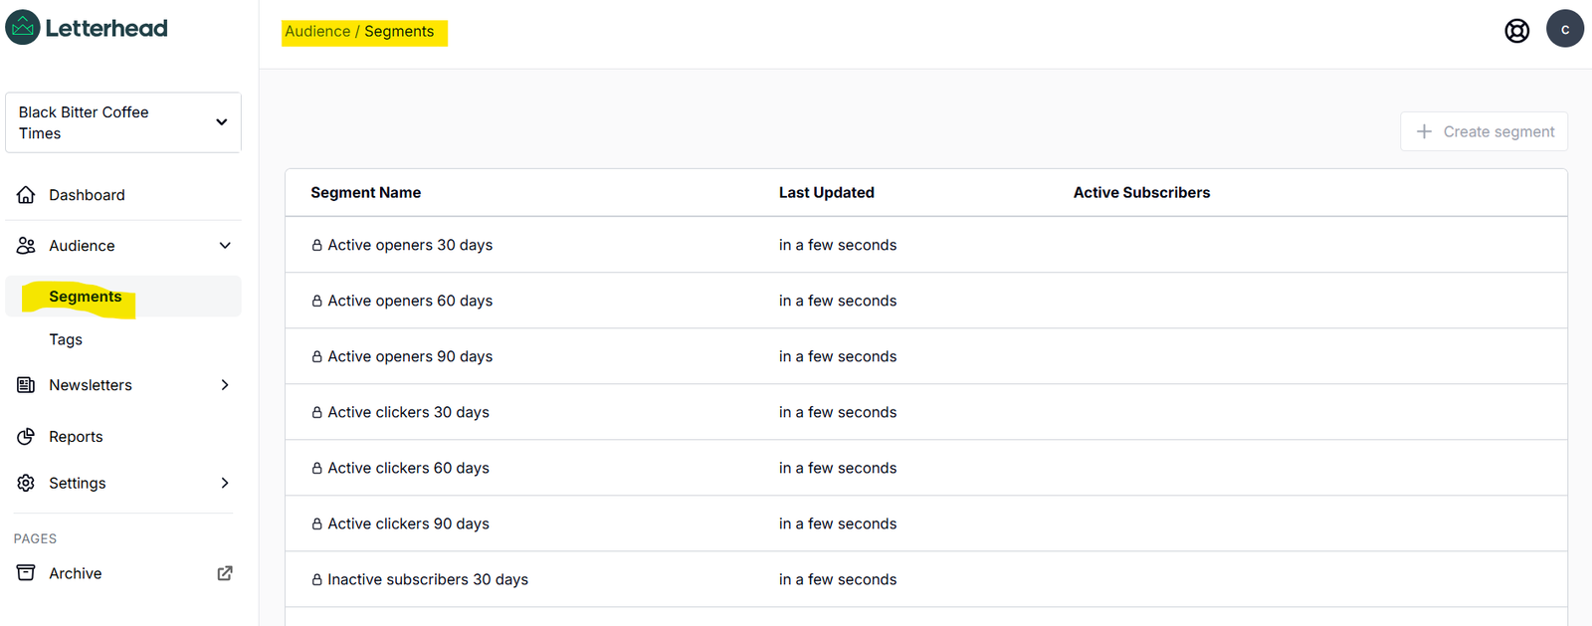Click last updated time for Active clickers 60 days
Image resolution: width=1592 pixels, height=626 pixels.
pos(838,468)
